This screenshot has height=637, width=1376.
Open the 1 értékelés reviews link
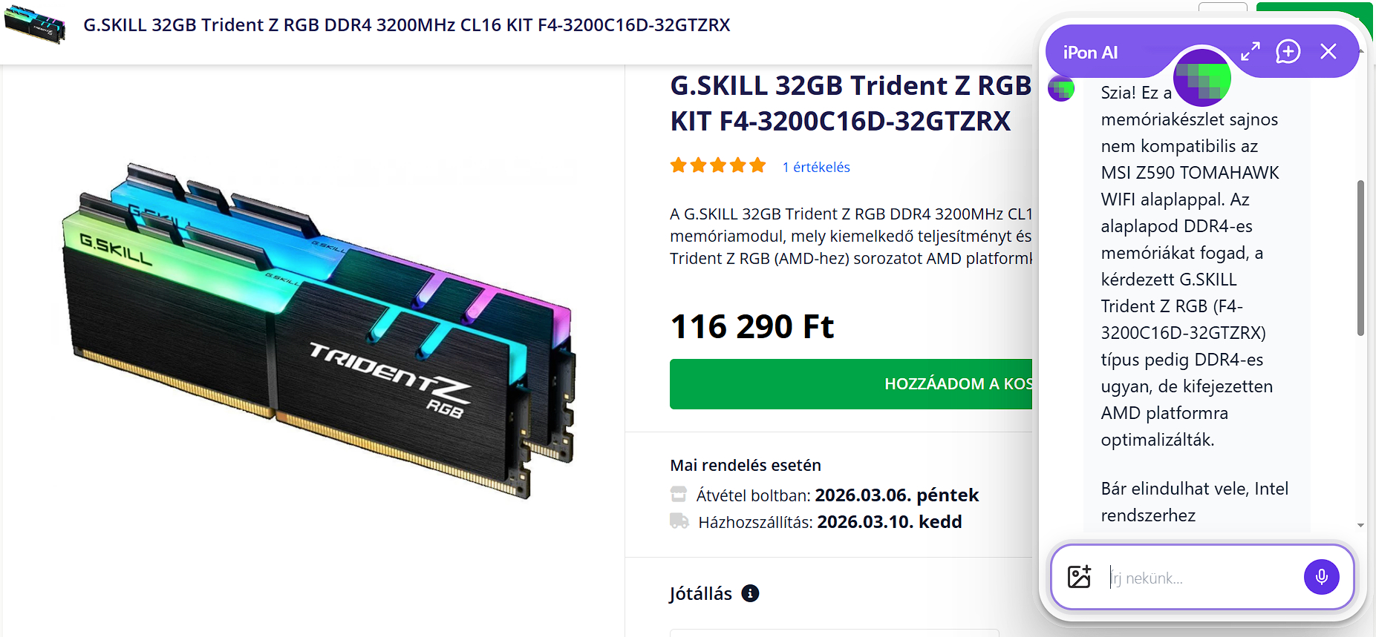point(816,167)
